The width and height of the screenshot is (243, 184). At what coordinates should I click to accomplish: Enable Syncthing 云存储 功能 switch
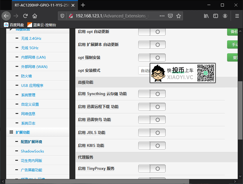(152, 94)
